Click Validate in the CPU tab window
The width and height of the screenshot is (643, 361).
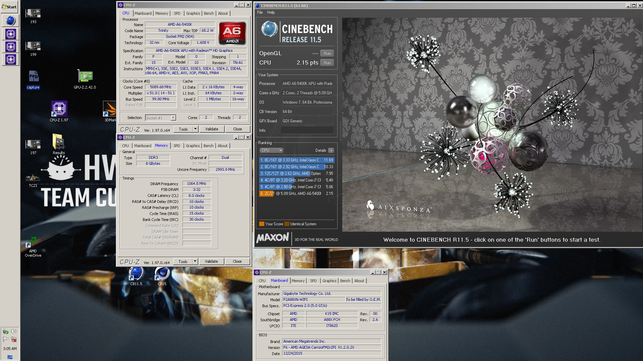pos(212,129)
